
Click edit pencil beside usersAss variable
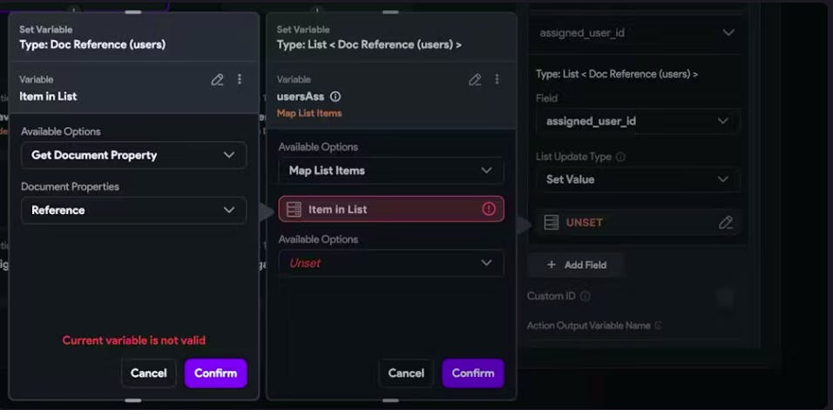click(475, 79)
